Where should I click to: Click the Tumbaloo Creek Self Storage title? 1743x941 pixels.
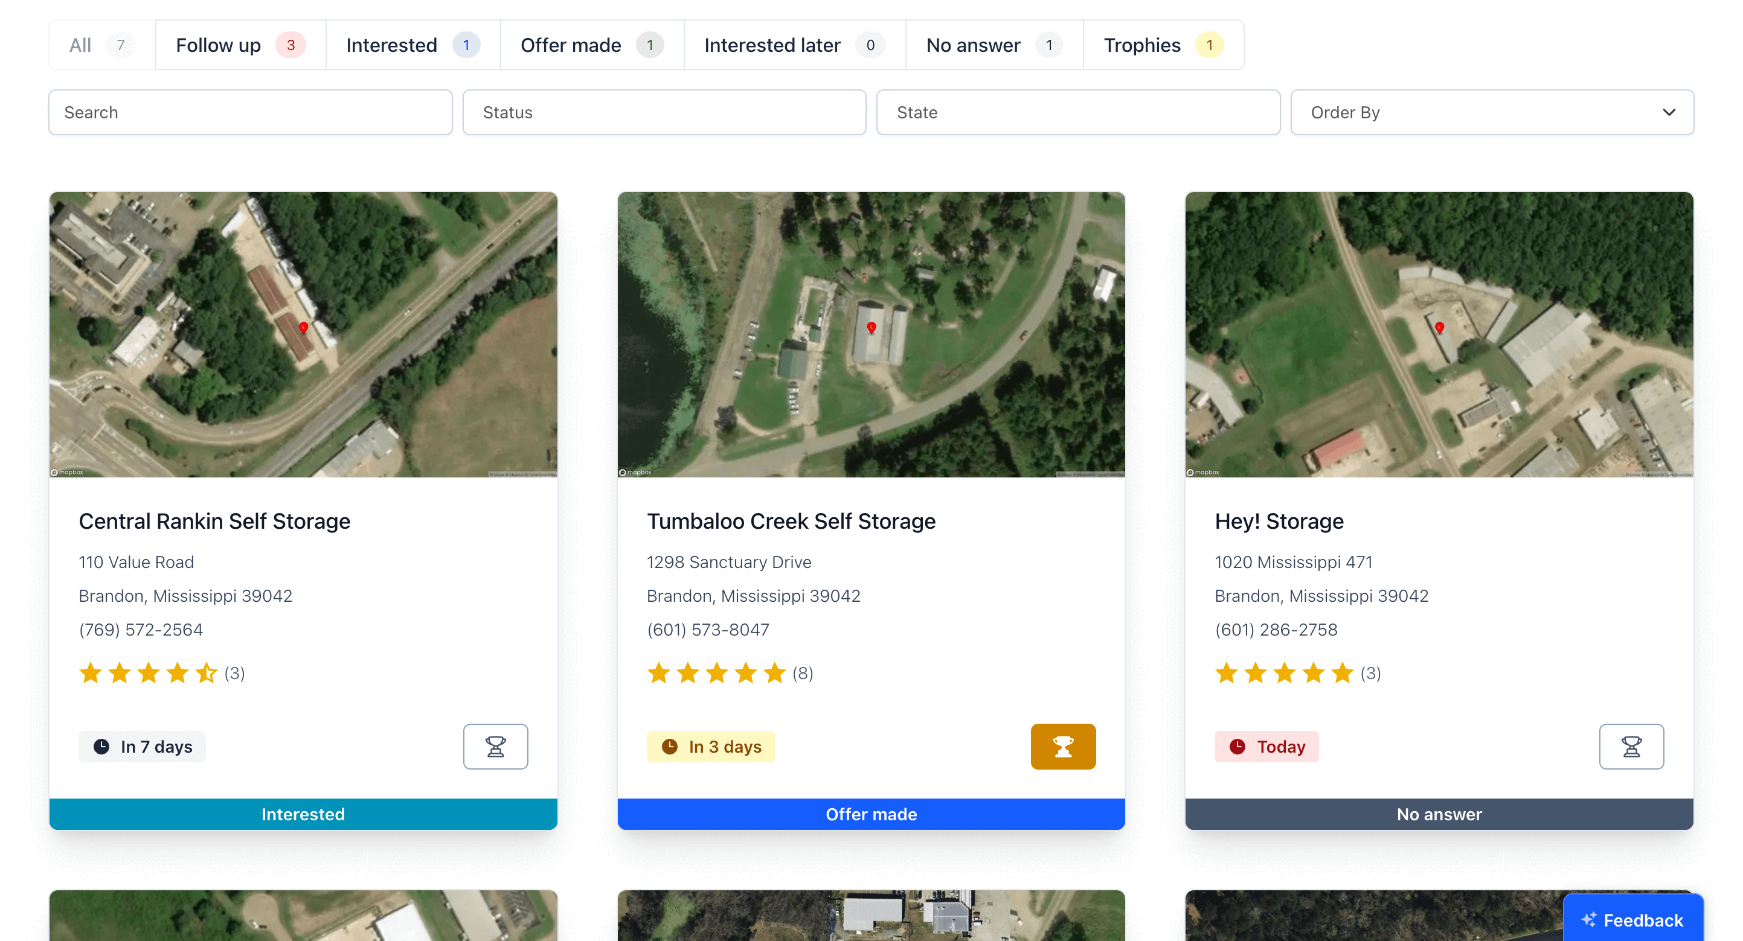tap(791, 521)
